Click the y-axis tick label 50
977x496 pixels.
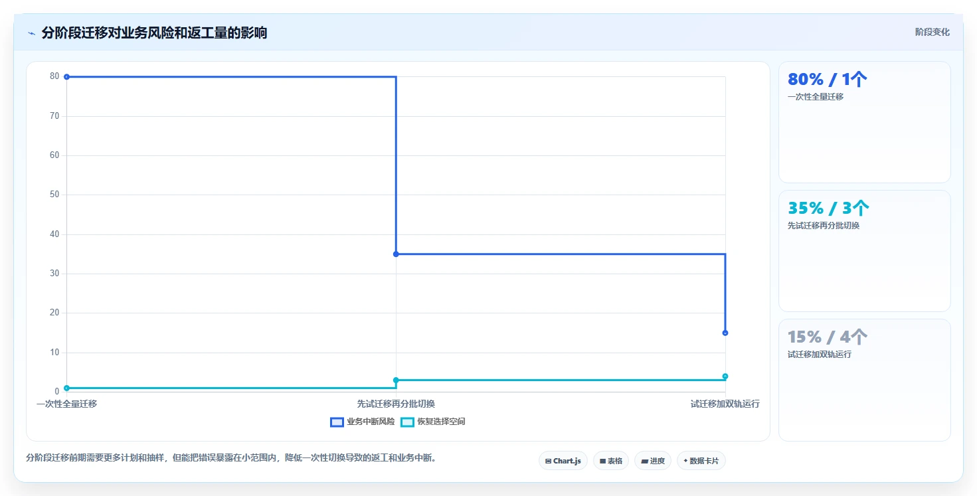[54, 195]
